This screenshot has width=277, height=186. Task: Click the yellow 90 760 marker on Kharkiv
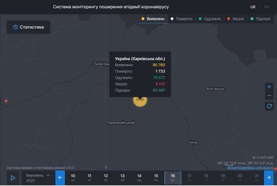(140, 101)
